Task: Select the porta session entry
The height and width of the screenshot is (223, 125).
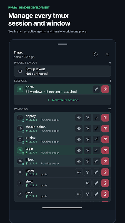Action: [53, 89]
